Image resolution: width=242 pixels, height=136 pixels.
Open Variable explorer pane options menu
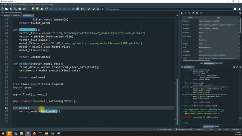[240, 13]
